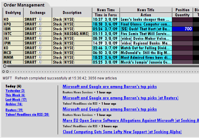This screenshot has width=199, height=138.
Task: Click the info icon in the JPM row
Action: click(x=40, y=43)
